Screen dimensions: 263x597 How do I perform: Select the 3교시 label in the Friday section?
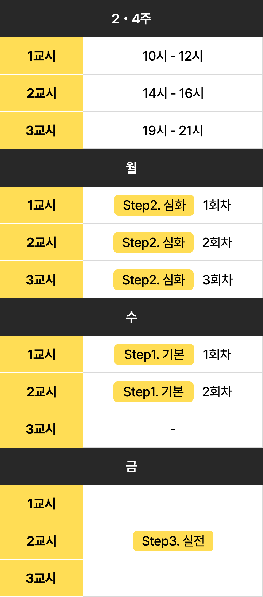pyautogui.click(x=41, y=578)
